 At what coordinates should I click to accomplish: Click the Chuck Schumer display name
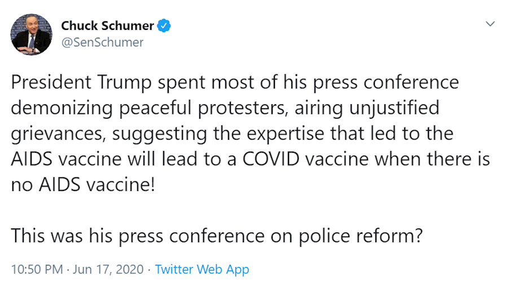point(107,25)
